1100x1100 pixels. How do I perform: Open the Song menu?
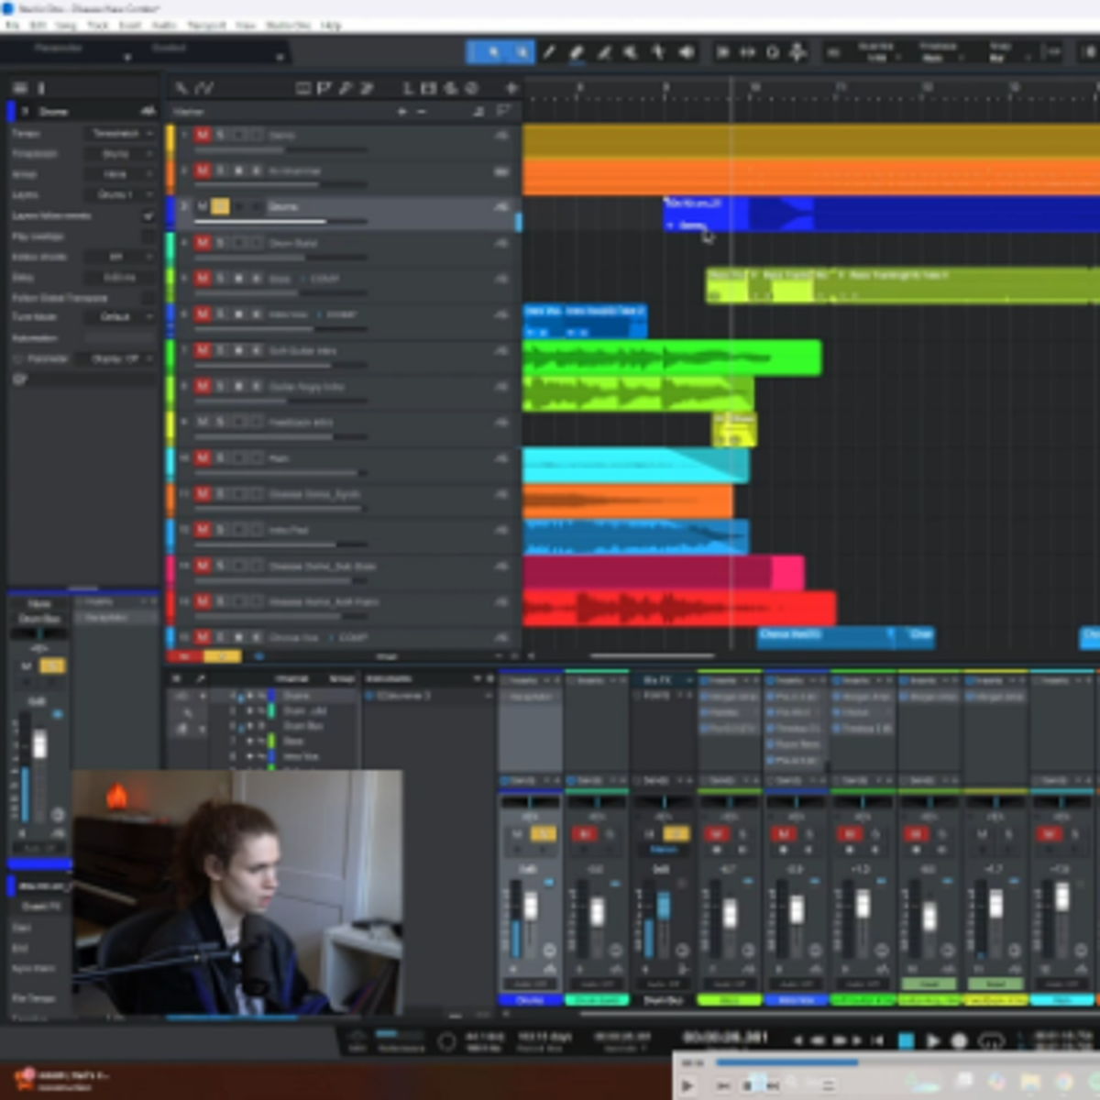(66, 25)
